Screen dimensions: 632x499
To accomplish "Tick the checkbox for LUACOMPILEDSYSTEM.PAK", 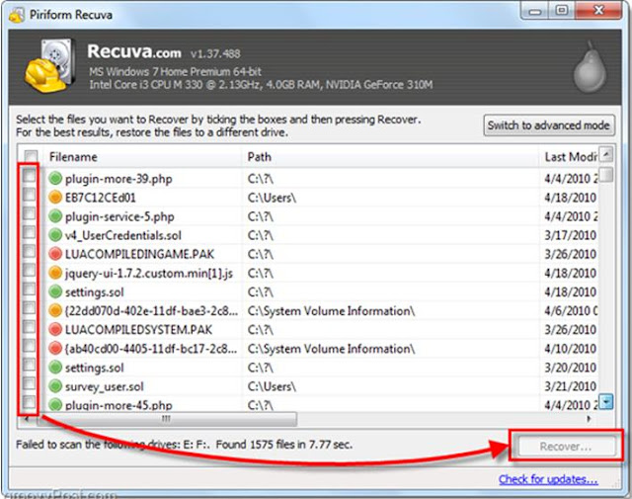I will click(x=29, y=327).
